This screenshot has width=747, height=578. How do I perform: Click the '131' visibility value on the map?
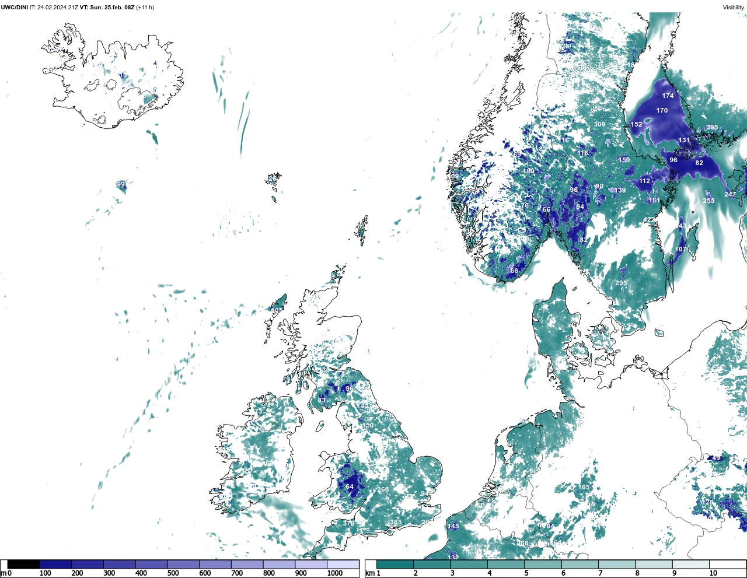[684, 140]
